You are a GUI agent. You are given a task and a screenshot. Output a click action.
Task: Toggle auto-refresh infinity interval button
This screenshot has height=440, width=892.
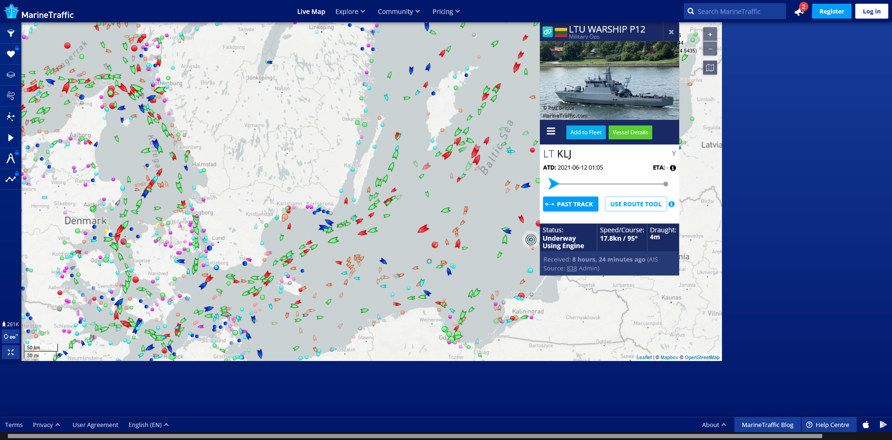(x=11, y=336)
